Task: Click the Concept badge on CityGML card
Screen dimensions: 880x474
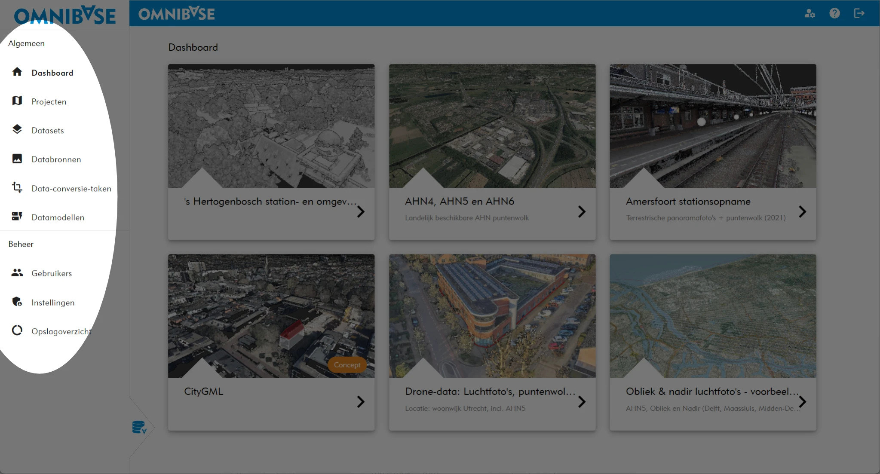Action: tap(347, 365)
